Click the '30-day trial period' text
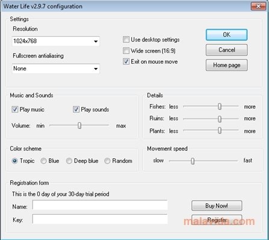269x240 pixels. (89, 194)
